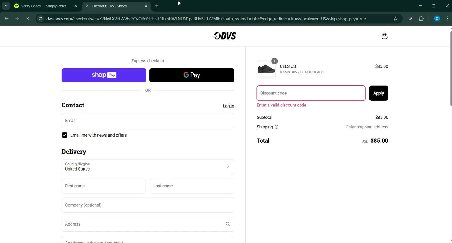Close the Verify Codes SimplyCodes tab
The width and height of the screenshot is (452, 243).
(x=76, y=6)
